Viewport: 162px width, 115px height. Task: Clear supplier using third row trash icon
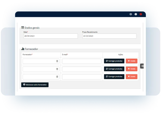57,77
